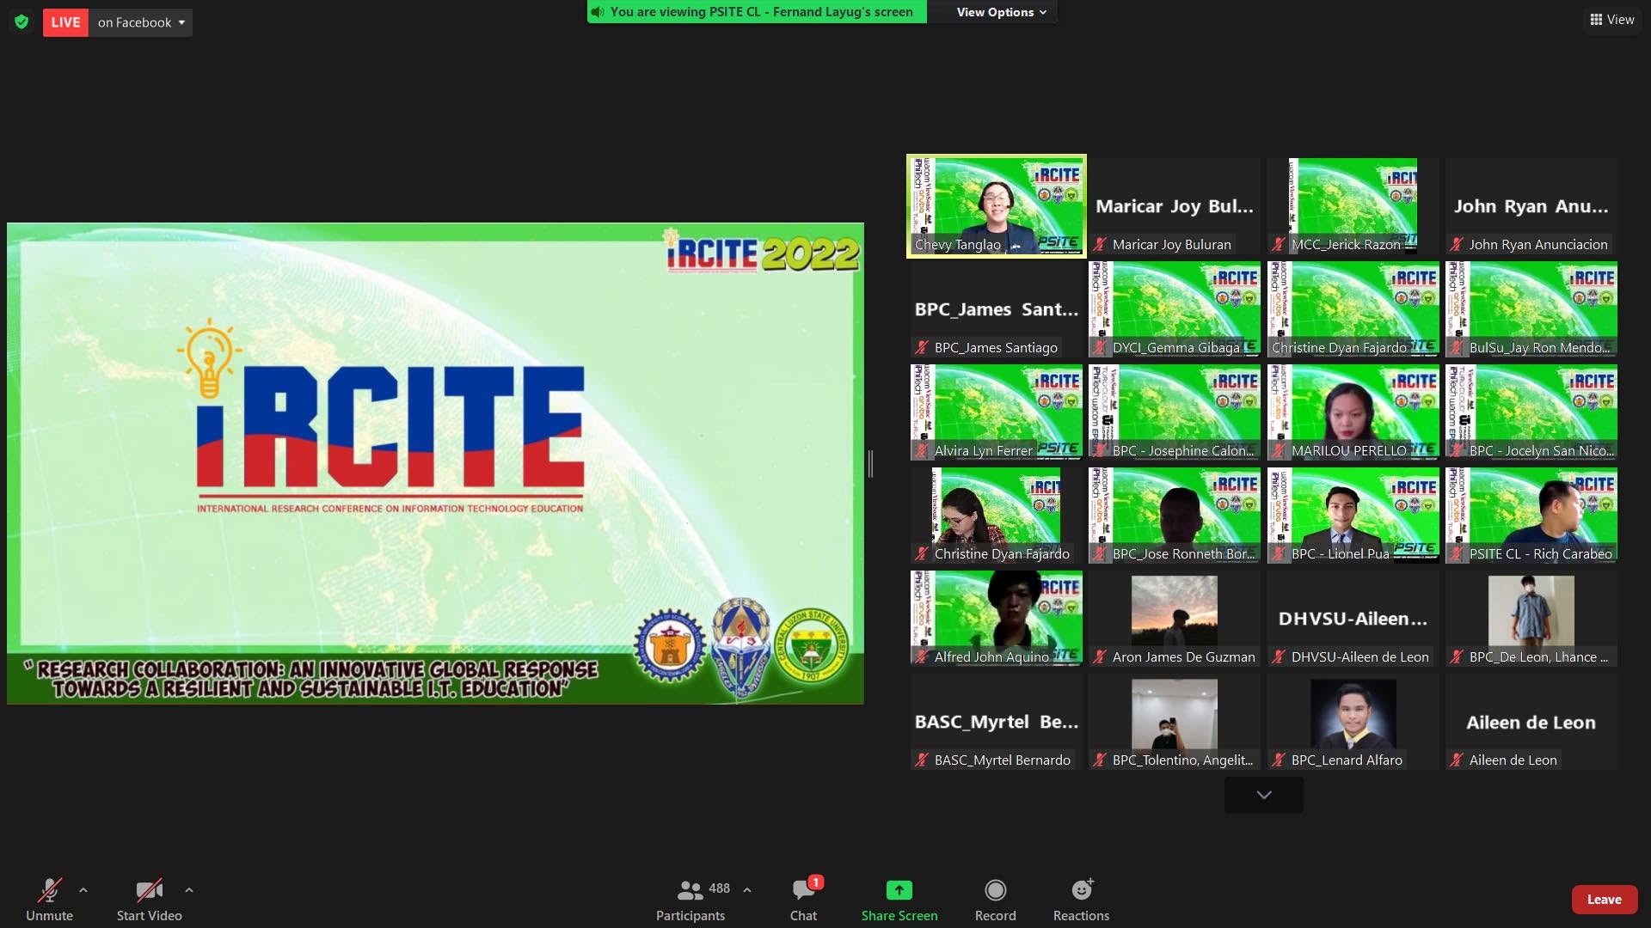The height and width of the screenshot is (928, 1651).
Task: Show the next page of participant videos
Action: pyautogui.click(x=1264, y=795)
